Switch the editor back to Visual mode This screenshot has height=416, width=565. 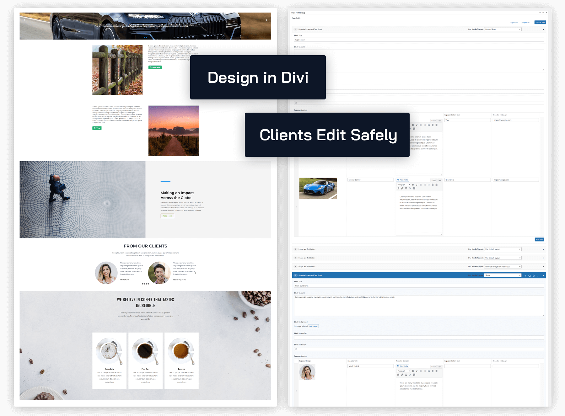tap(433, 366)
